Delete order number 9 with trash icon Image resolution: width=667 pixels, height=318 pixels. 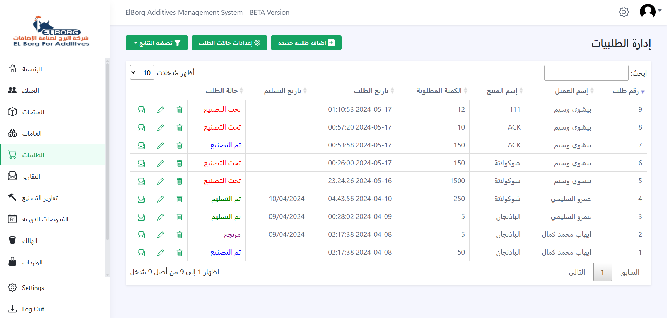pyautogui.click(x=179, y=110)
